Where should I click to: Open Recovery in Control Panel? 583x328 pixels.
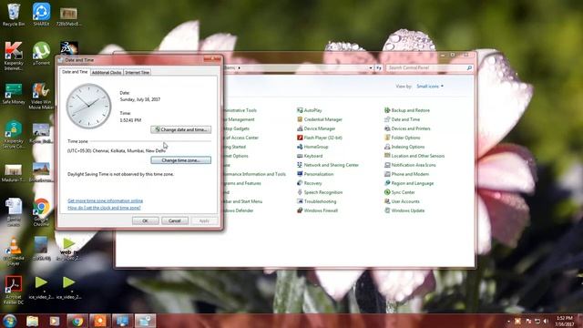click(310, 183)
